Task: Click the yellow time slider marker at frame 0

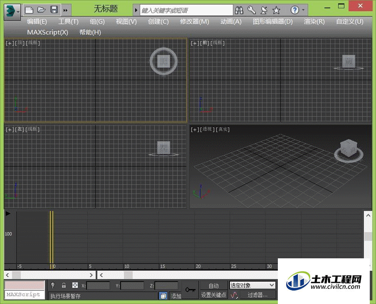Action: pyautogui.click(x=52, y=240)
